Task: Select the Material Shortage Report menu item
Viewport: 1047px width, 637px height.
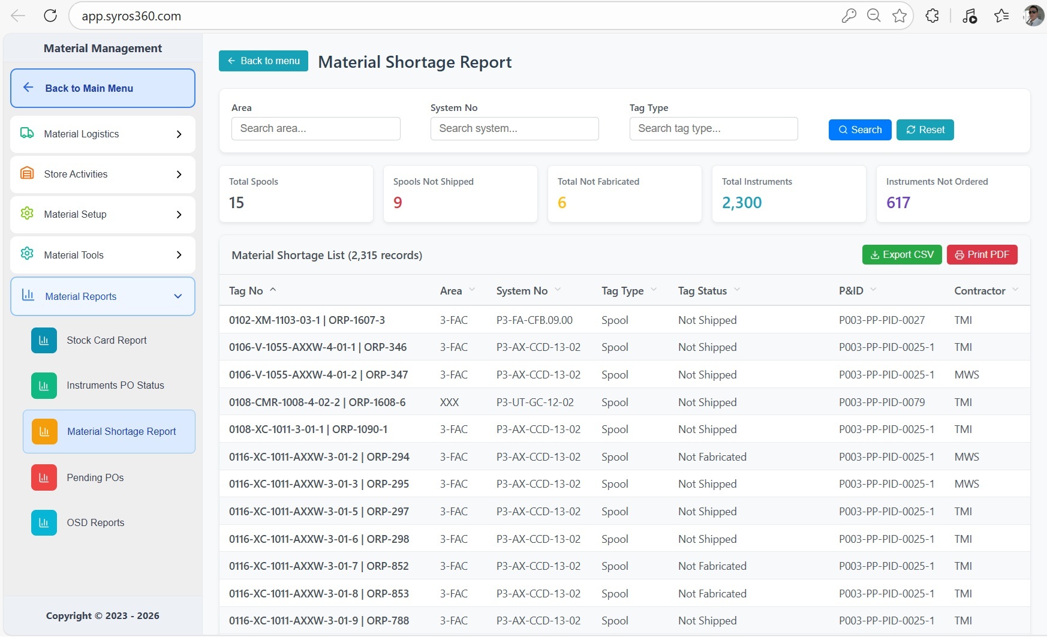Action: (x=121, y=431)
